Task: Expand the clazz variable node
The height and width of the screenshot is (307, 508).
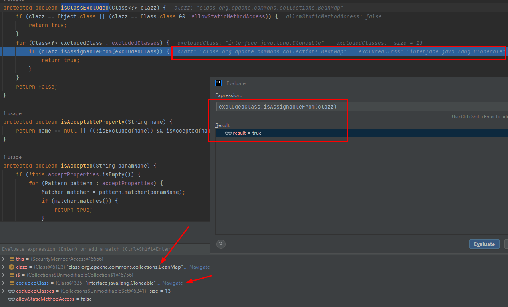Action: [x=3, y=267]
